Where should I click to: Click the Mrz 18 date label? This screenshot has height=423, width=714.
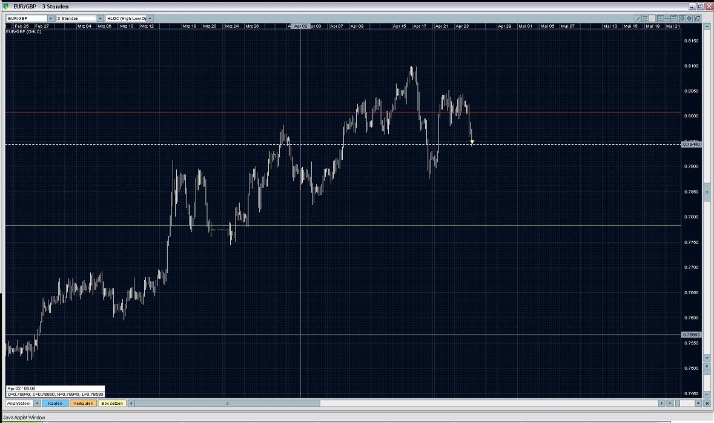pyautogui.click(x=190, y=26)
